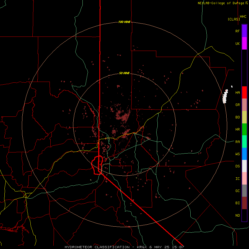Image resolution: width=249 pixels, height=249 pixels.
Task: Click the GR legend label
Action: pos(237,105)
